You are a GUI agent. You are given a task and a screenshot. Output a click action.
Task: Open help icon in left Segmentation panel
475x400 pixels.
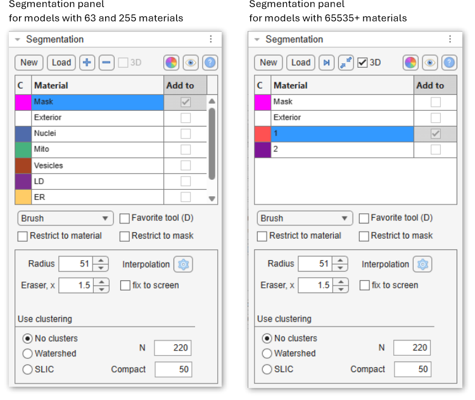(x=210, y=63)
